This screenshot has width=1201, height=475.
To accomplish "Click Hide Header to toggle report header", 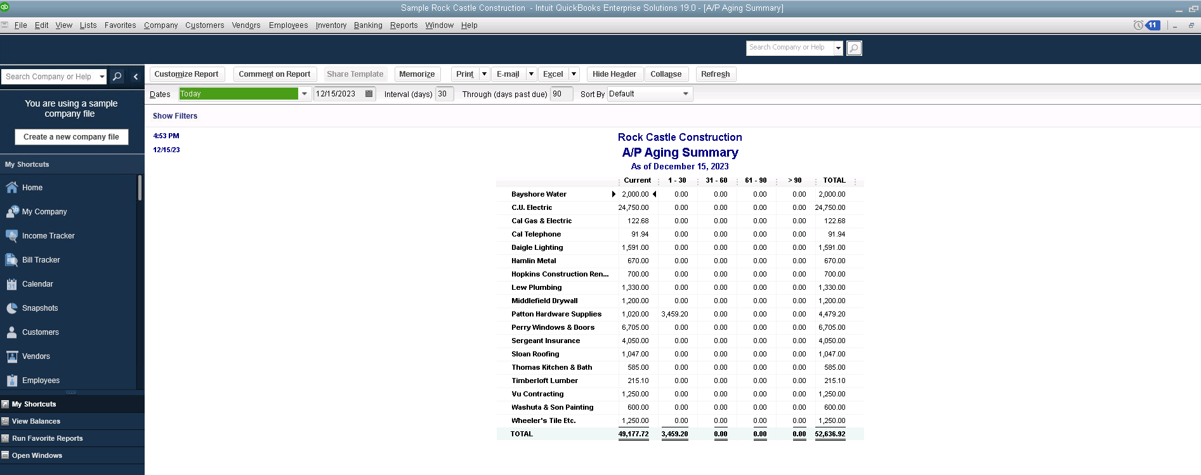I will [614, 74].
